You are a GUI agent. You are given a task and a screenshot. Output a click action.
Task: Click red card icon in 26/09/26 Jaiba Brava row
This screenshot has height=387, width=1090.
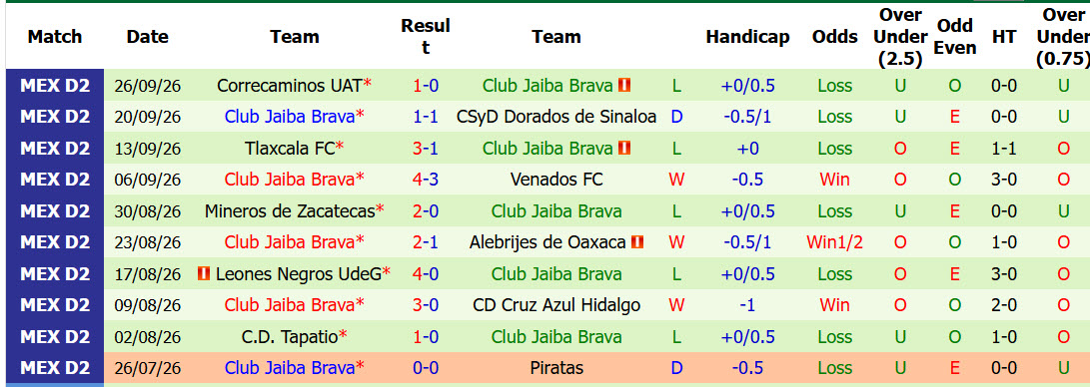click(624, 86)
